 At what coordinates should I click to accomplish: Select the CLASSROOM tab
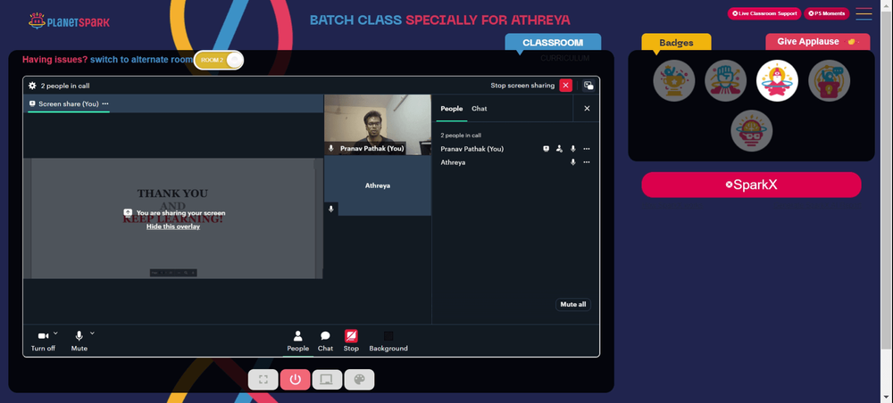(x=553, y=43)
